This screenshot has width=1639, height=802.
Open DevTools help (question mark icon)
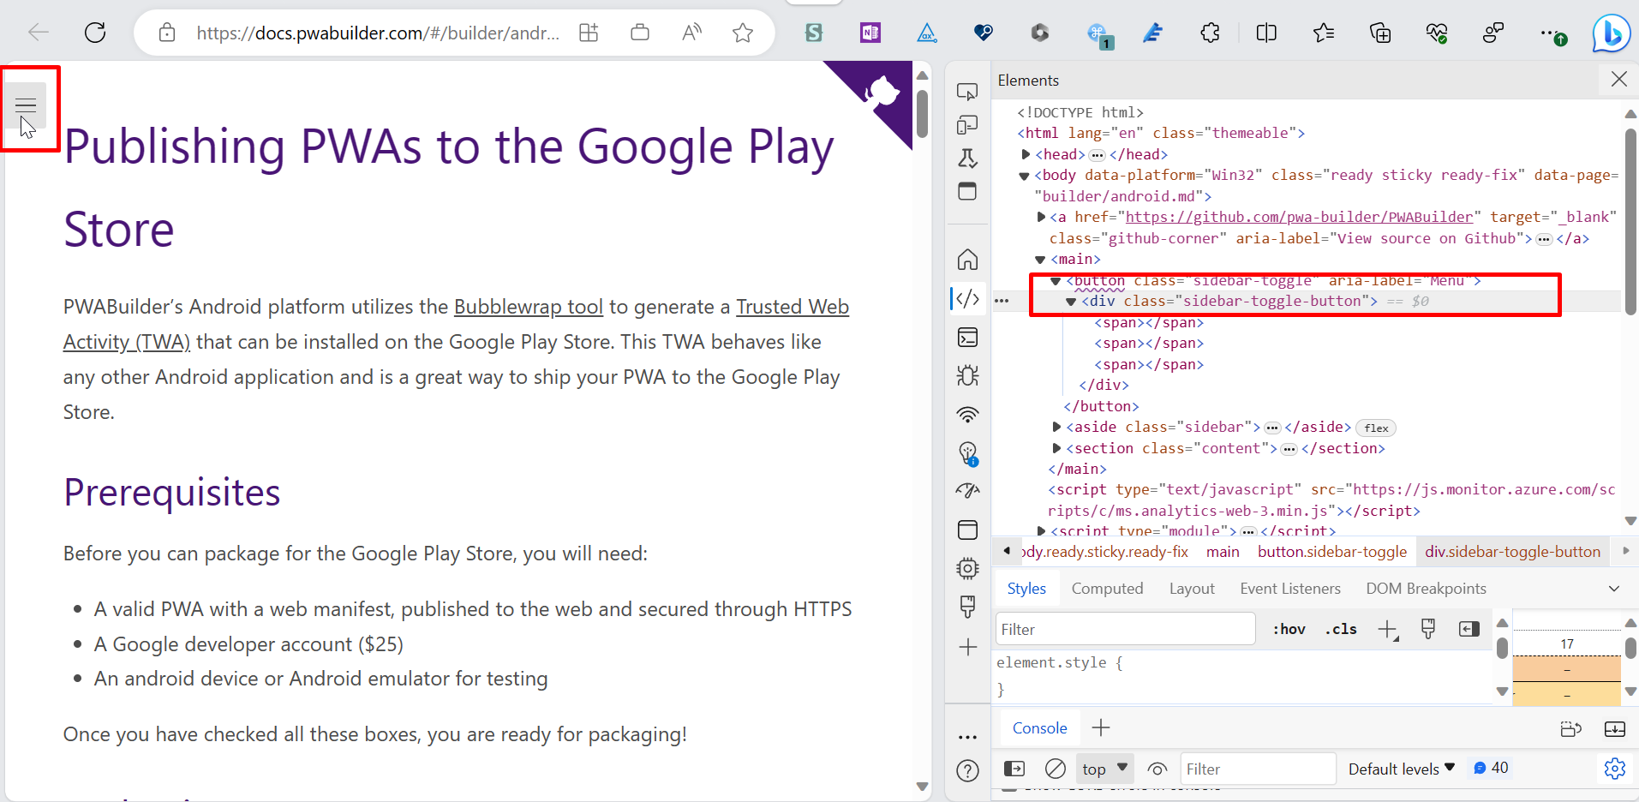(x=967, y=769)
